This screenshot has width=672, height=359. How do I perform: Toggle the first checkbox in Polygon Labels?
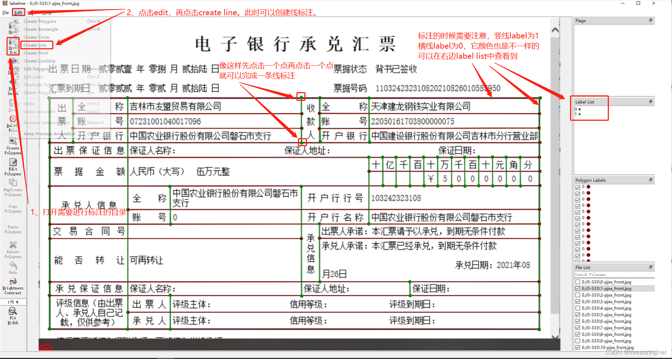point(578,187)
